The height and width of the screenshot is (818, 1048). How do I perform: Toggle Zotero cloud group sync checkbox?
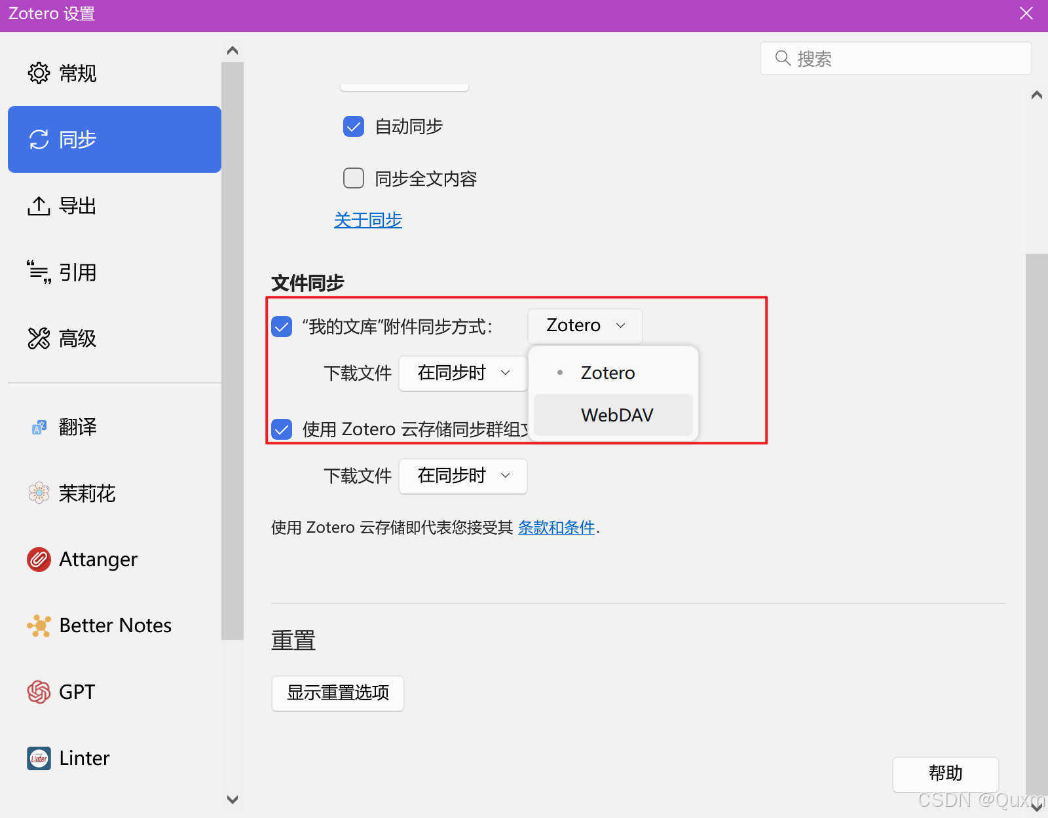click(282, 429)
